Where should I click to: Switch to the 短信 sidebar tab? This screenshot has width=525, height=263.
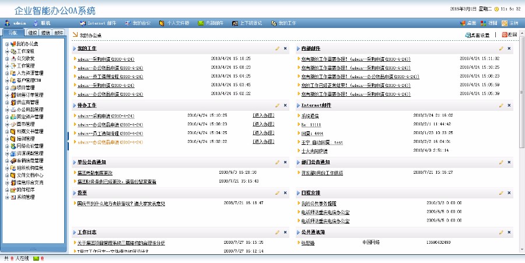[45, 33]
